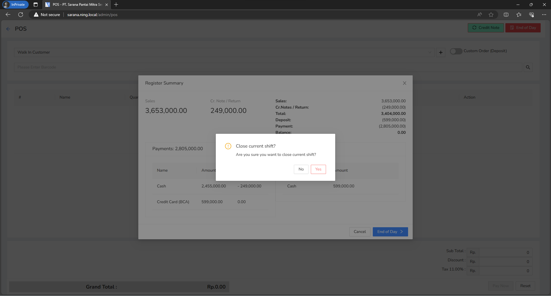Open a new browser tab
Viewport: 551px width, 296px height.
[x=116, y=5]
